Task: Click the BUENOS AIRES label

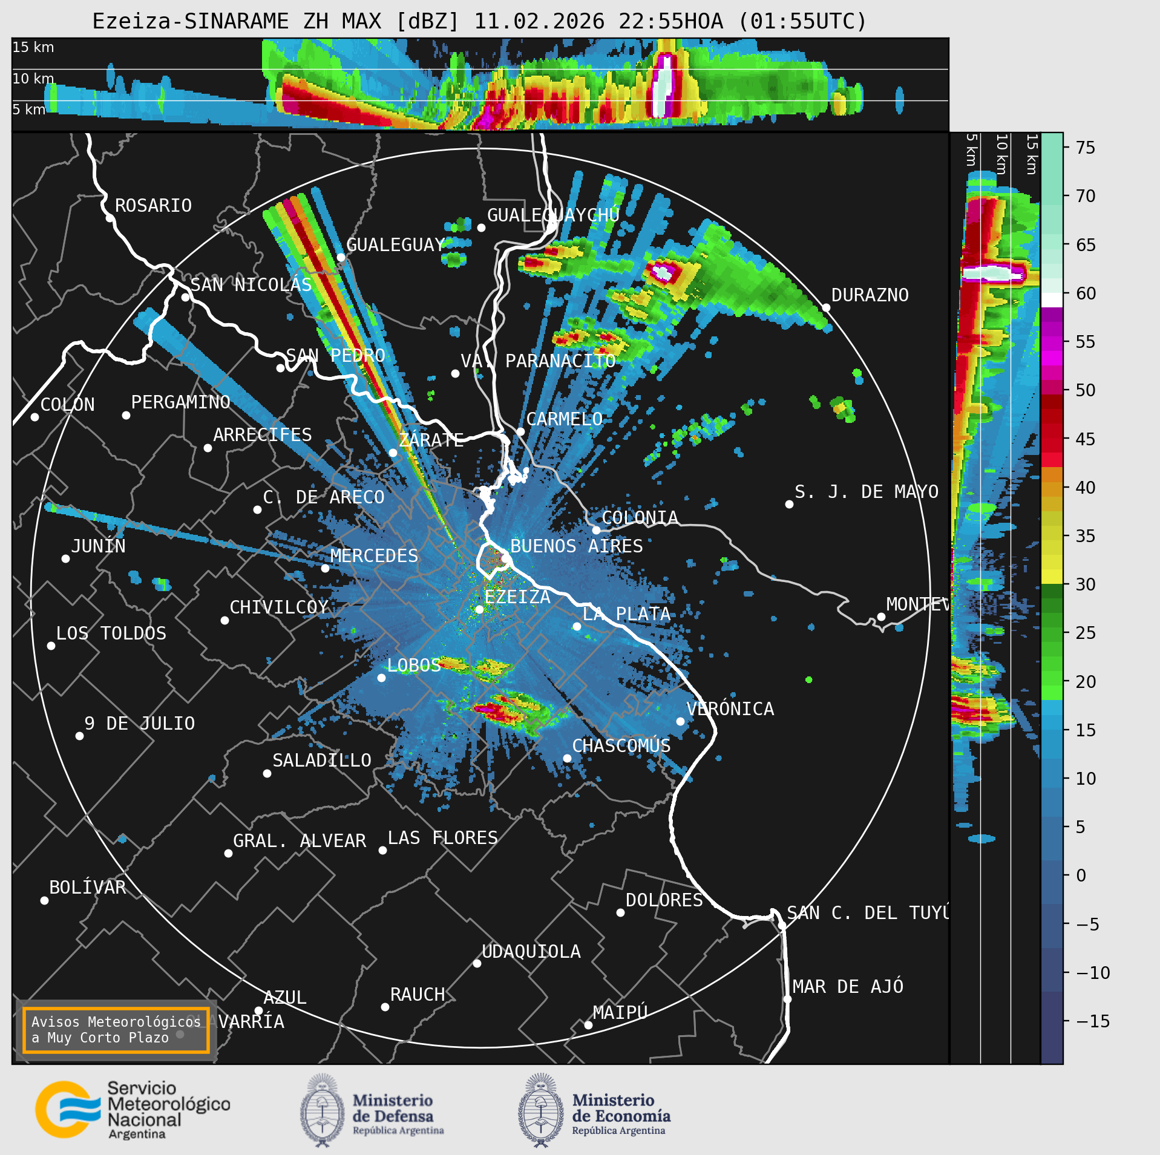Action: (x=577, y=546)
